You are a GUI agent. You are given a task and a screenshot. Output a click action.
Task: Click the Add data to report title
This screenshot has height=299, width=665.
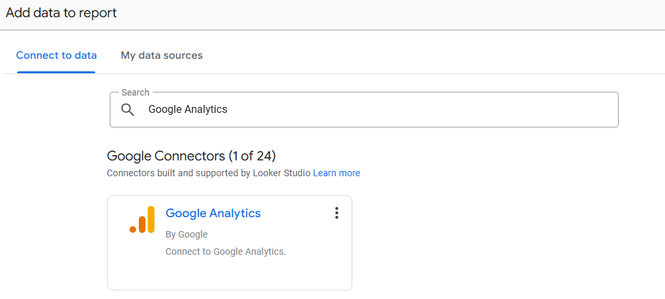click(x=61, y=13)
